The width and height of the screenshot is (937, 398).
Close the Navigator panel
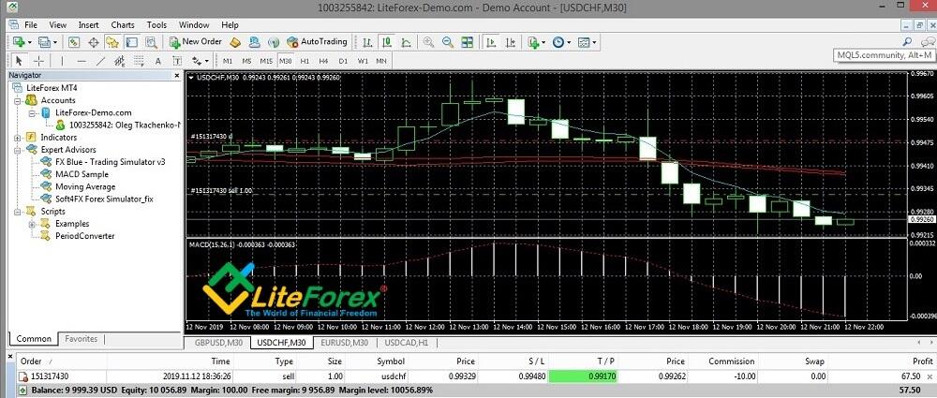tap(176, 75)
